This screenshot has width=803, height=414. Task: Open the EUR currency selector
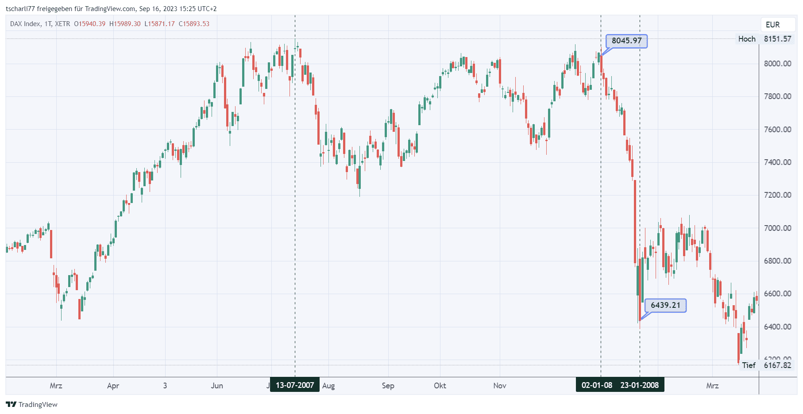click(772, 25)
